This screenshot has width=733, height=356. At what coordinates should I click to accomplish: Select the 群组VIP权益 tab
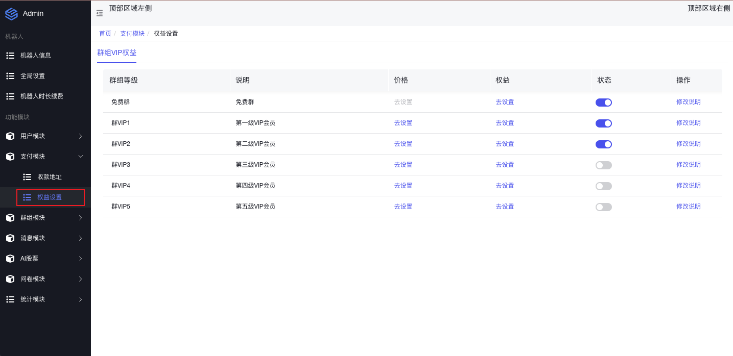click(116, 53)
